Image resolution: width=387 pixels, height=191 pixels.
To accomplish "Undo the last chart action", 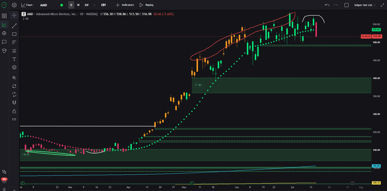I will click(x=327, y=5).
